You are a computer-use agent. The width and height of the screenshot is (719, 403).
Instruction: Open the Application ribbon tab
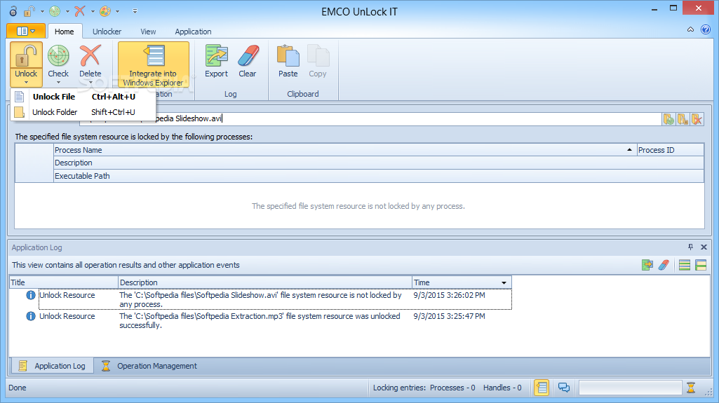coord(193,32)
